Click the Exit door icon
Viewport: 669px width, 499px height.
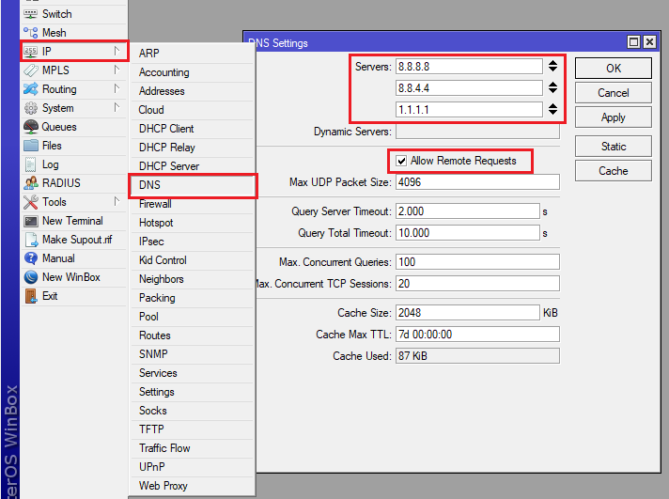pos(31,296)
